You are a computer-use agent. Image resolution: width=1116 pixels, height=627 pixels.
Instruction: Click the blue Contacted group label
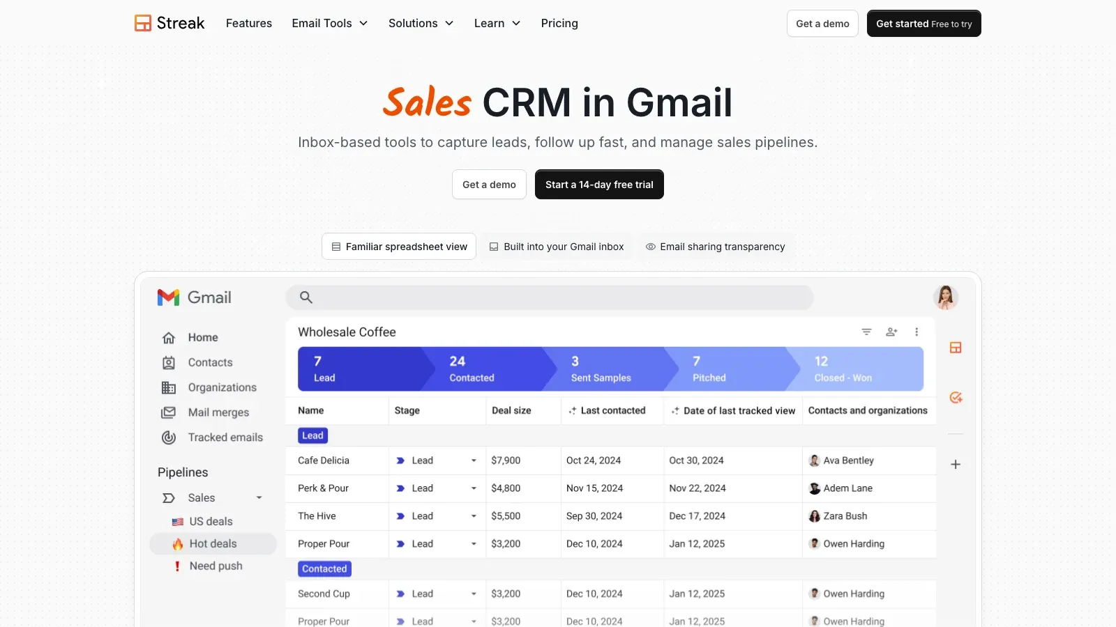point(324,569)
